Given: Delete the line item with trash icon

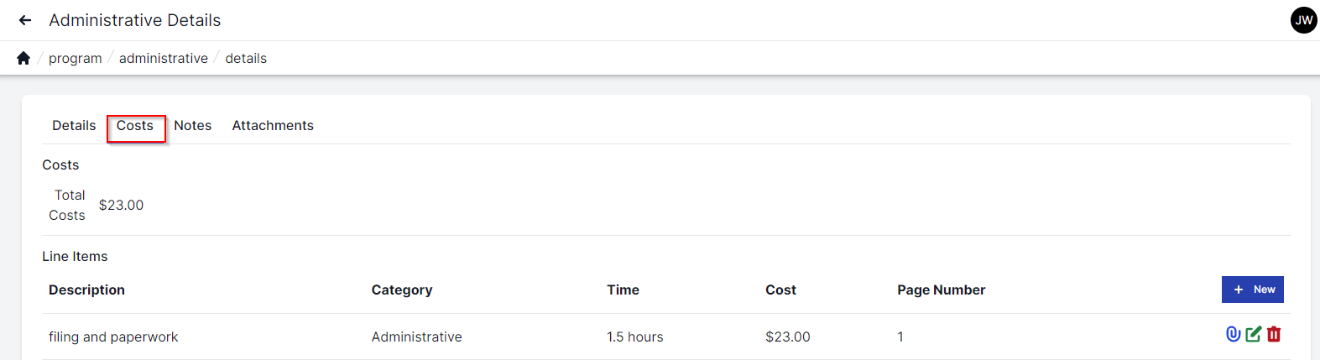Looking at the screenshot, I should pyautogui.click(x=1274, y=334).
